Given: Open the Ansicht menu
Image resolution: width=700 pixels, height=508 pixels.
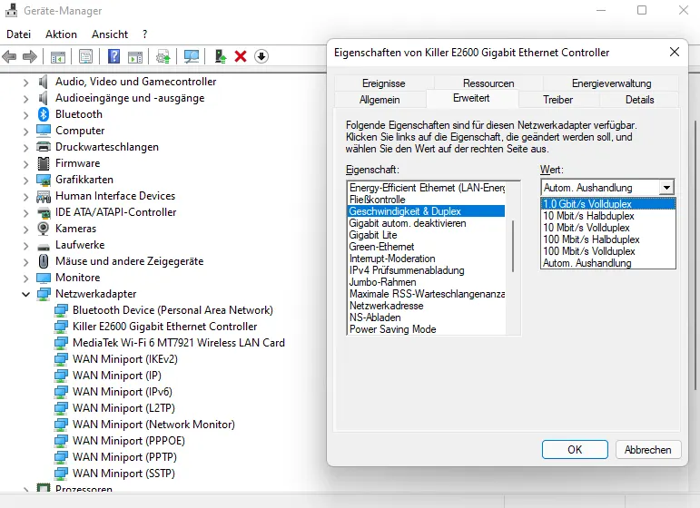Looking at the screenshot, I should [x=110, y=34].
